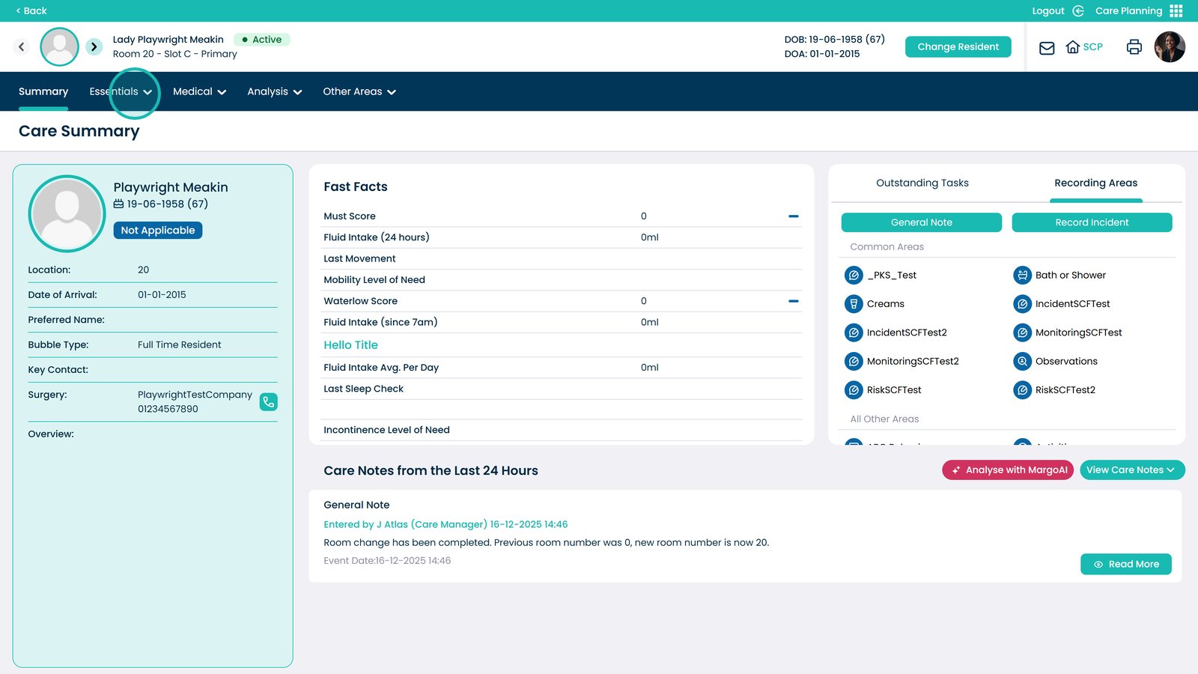Screen dimensions: 1198x674
Task: Expand the Essentials menu
Action: [x=121, y=91]
